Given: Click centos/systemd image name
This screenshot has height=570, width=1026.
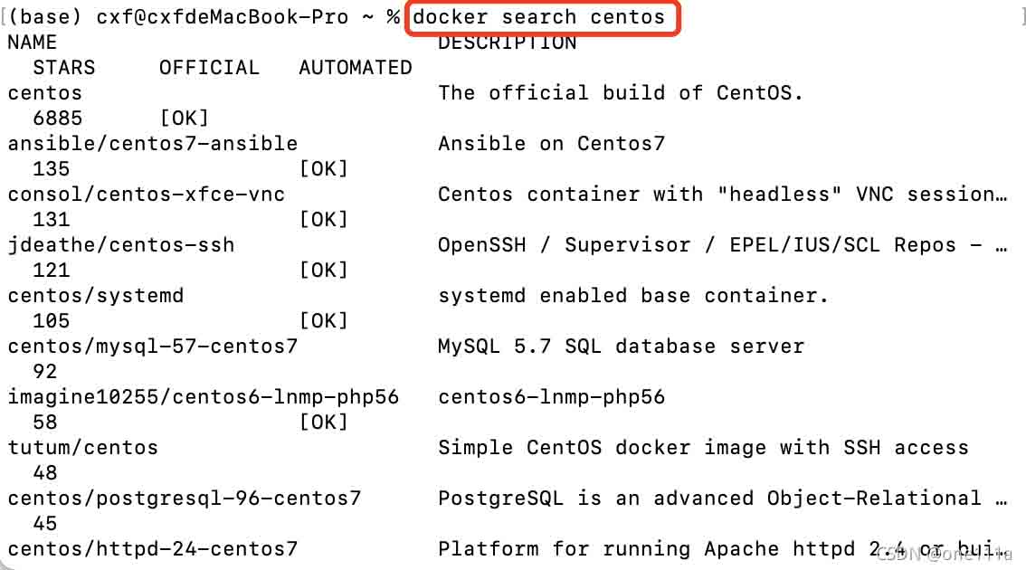Looking at the screenshot, I should (95, 296).
